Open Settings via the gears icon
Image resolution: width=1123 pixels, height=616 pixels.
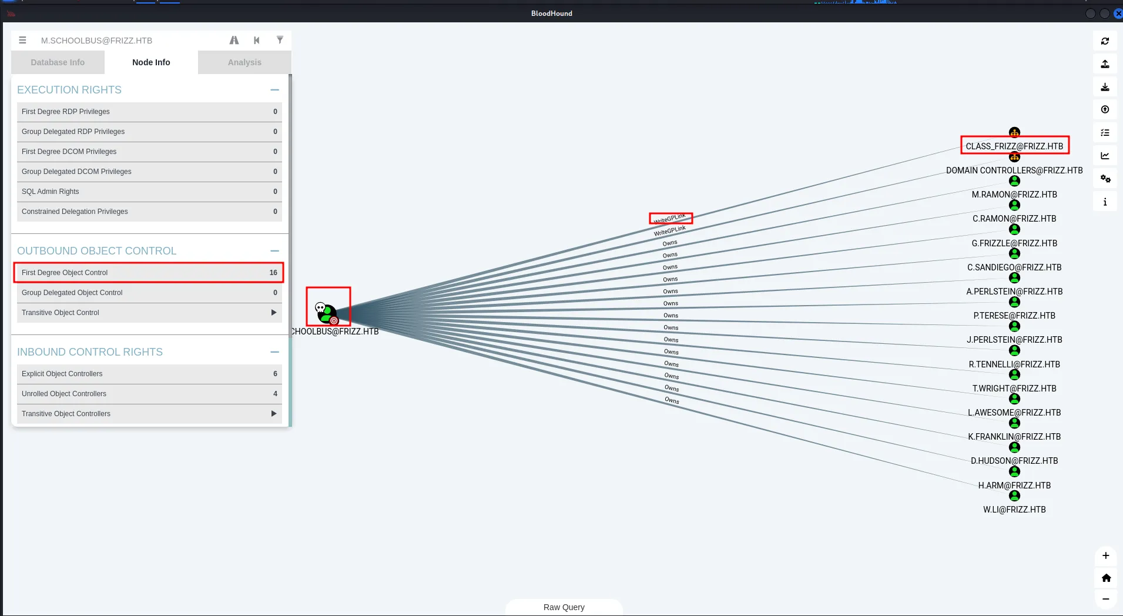pyautogui.click(x=1105, y=179)
